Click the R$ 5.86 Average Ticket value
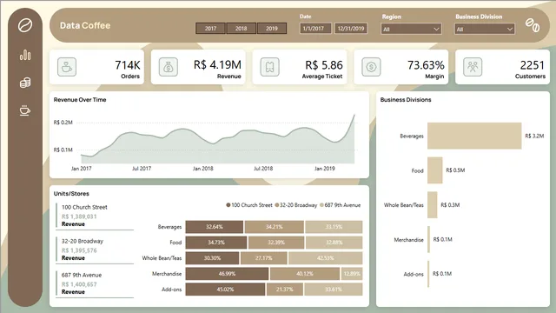556x313 pixels. pyautogui.click(x=324, y=65)
